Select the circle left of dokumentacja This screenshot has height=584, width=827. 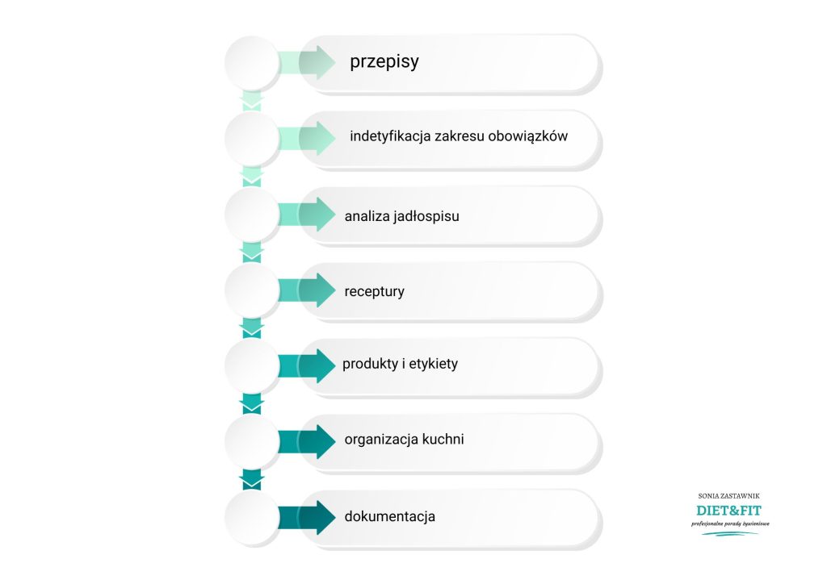[x=252, y=517]
